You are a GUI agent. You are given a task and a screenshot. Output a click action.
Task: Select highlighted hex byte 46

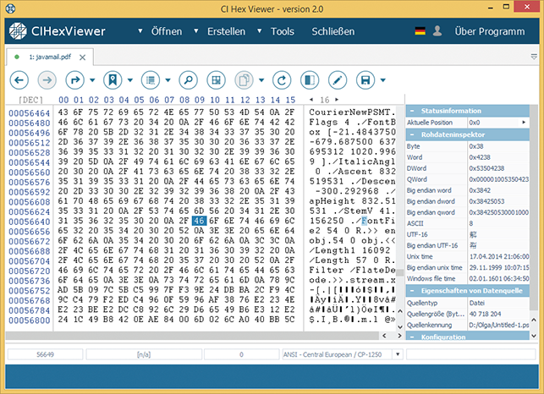coord(199,221)
